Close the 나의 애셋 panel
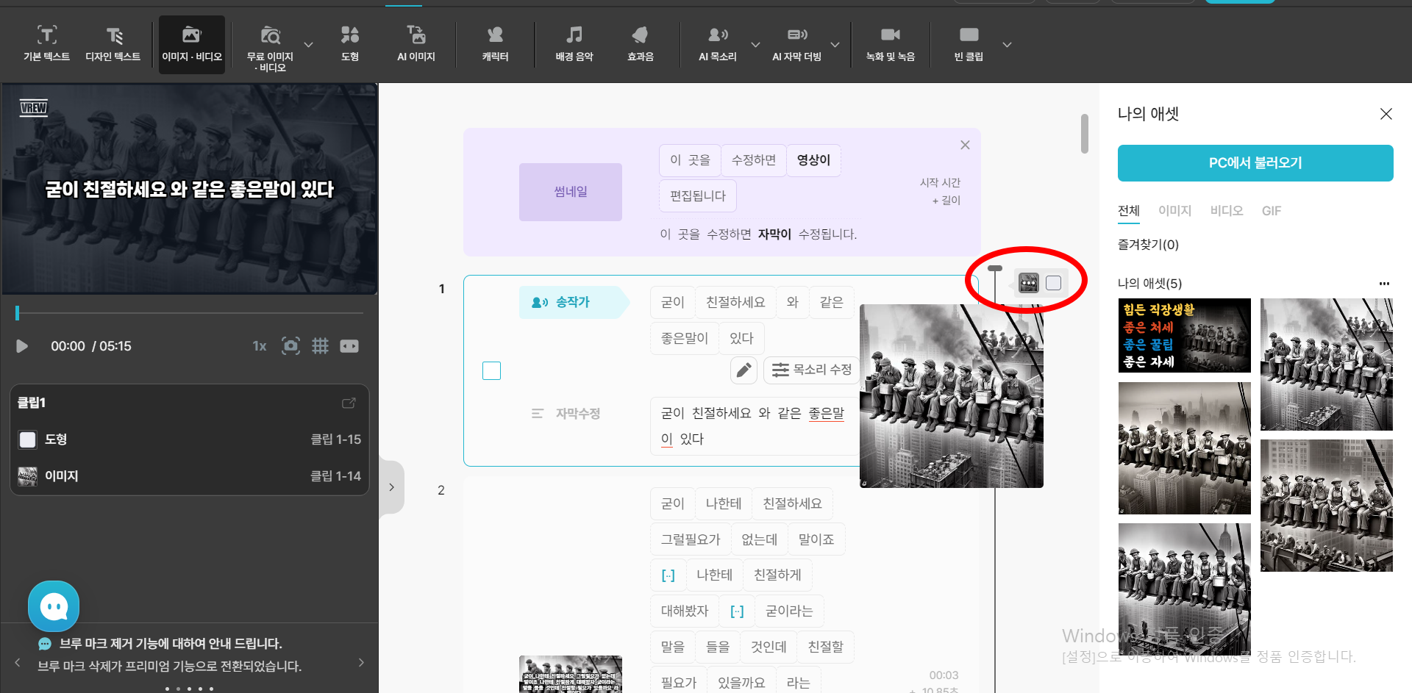1412x693 pixels. 1386,114
